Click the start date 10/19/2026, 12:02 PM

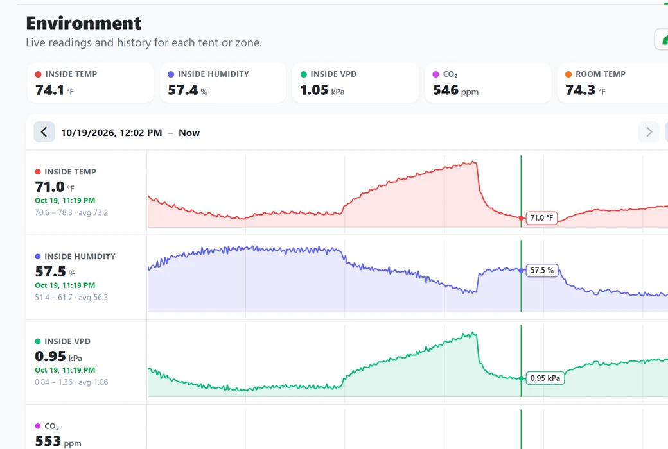click(112, 133)
